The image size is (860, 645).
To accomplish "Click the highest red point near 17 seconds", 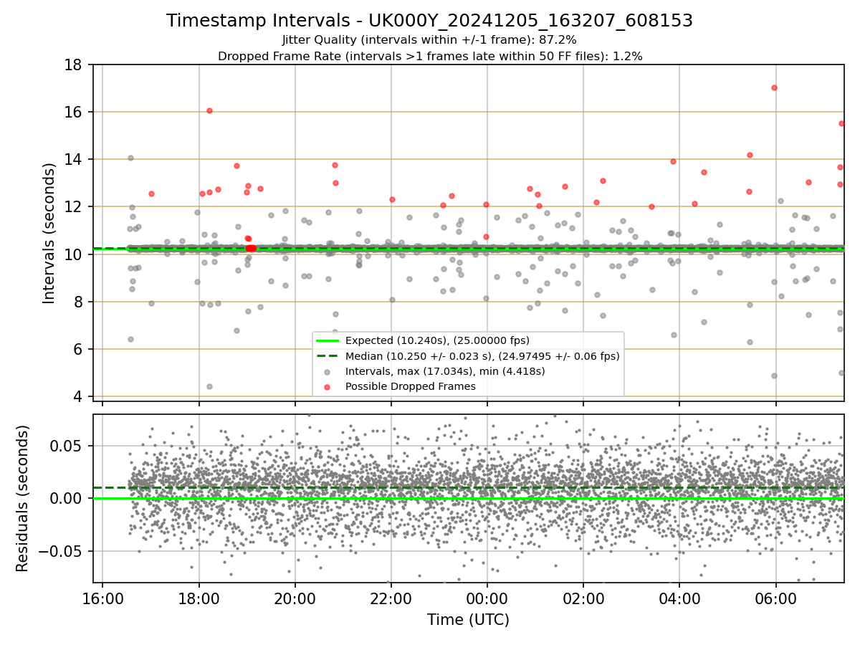I will 774,87.
